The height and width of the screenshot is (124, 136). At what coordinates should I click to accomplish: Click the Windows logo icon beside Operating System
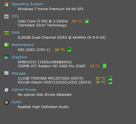pyautogui.click(x=6, y=4)
